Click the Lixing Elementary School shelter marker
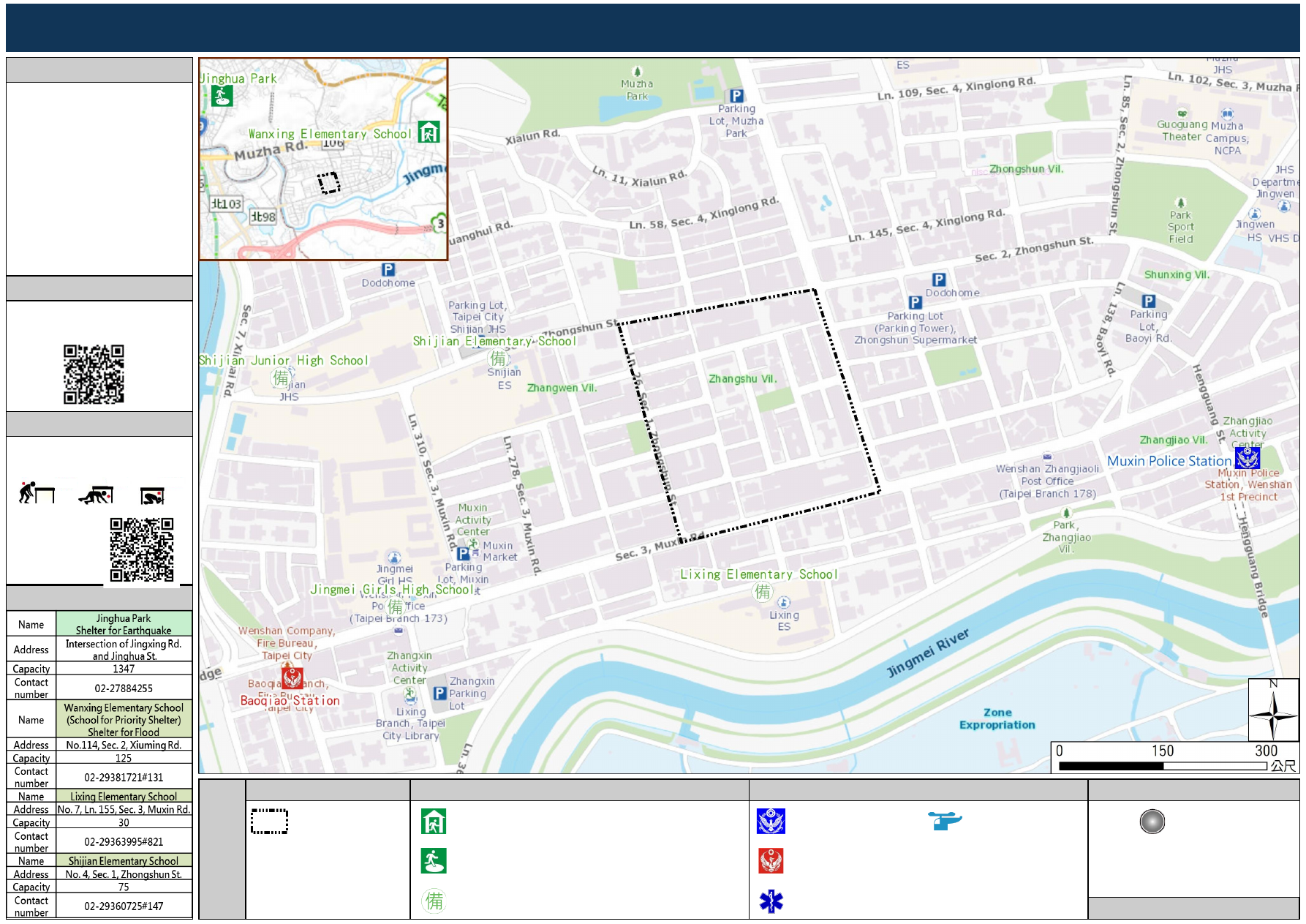This screenshot has height=924, width=1306. click(x=763, y=591)
